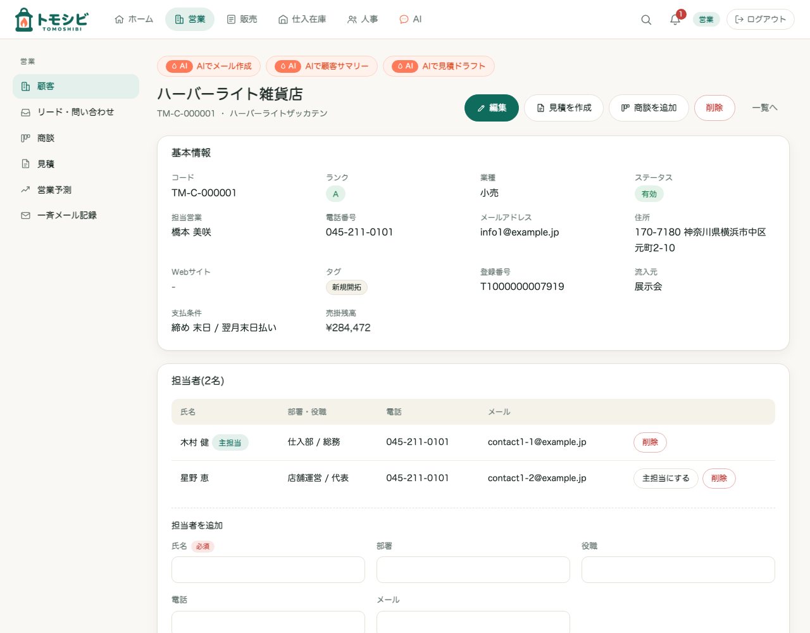Click AIで見積ドラフト button
The height and width of the screenshot is (633, 810).
tap(439, 66)
